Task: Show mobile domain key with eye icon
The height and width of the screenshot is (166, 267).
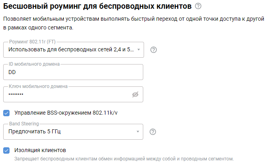Action: click(x=135, y=94)
